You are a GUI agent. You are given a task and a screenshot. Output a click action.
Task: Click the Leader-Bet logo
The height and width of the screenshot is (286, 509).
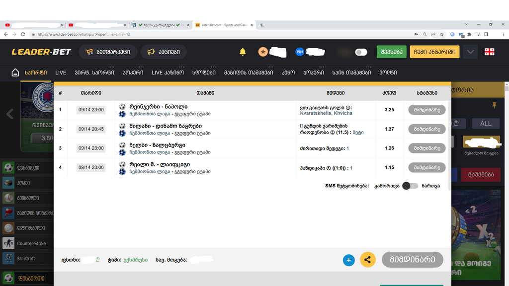click(x=41, y=52)
